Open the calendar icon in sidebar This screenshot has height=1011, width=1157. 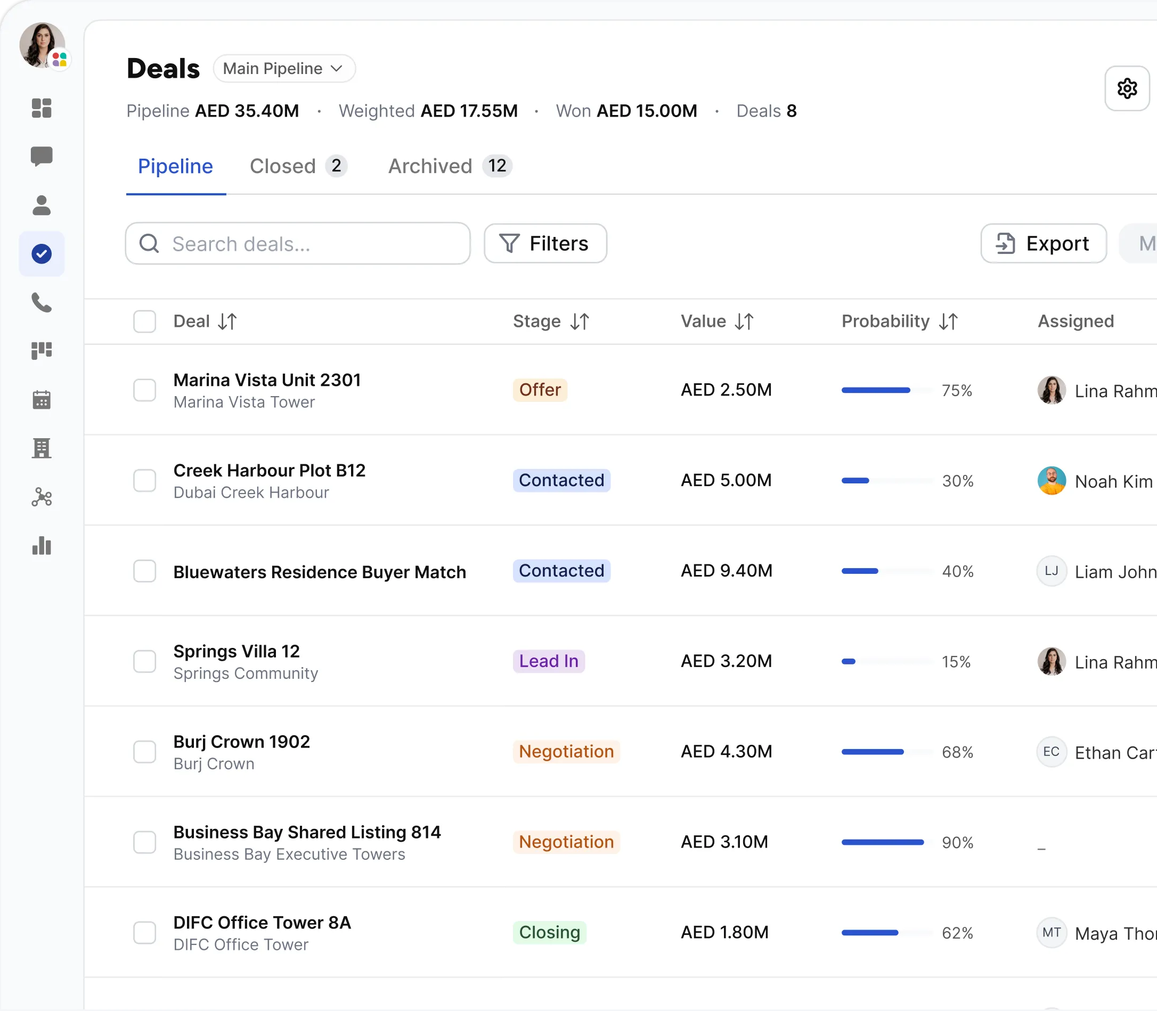42,400
